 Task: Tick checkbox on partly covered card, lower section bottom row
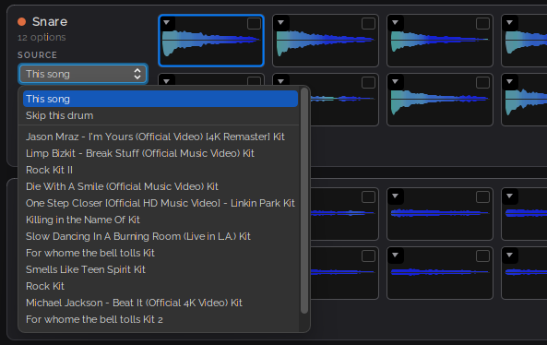[368, 256]
